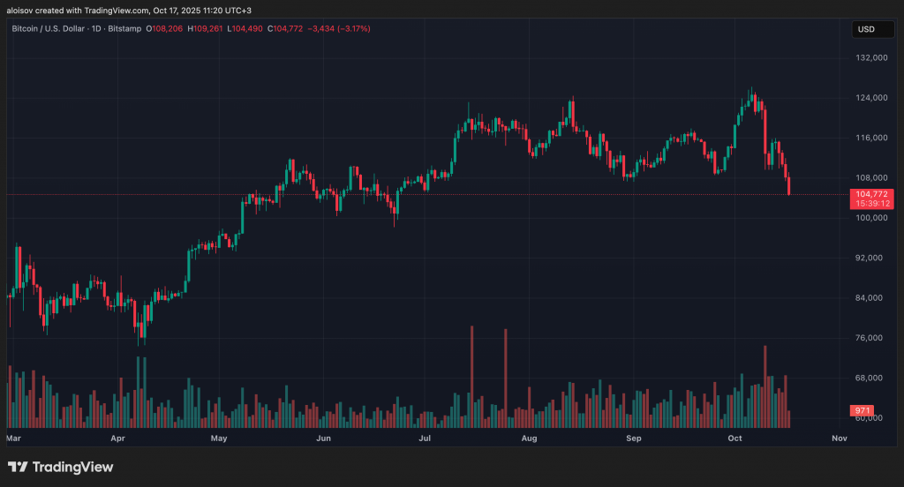Click the Mar label on time axis
Image resolution: width=904 pixels, height=487 pixels.
point(13,438)
